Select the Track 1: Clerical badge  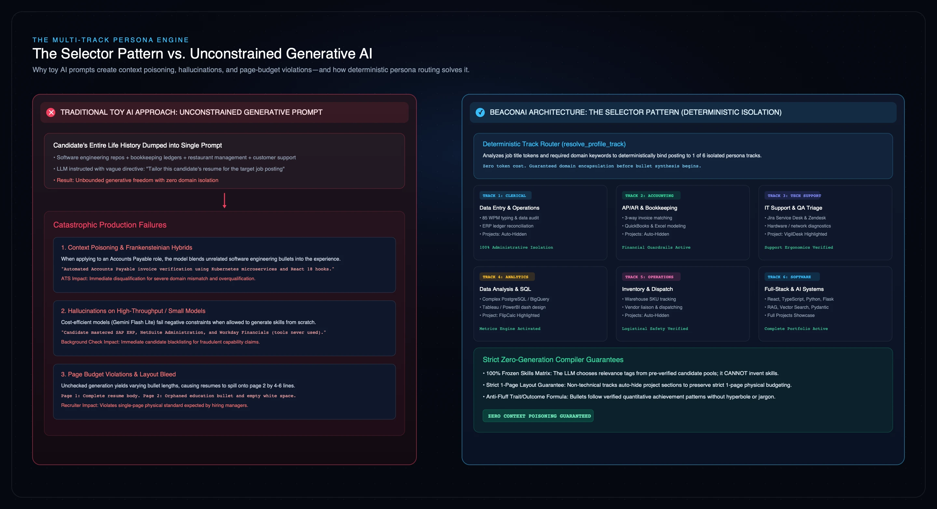pyautogui.click(x=505, y=195)
